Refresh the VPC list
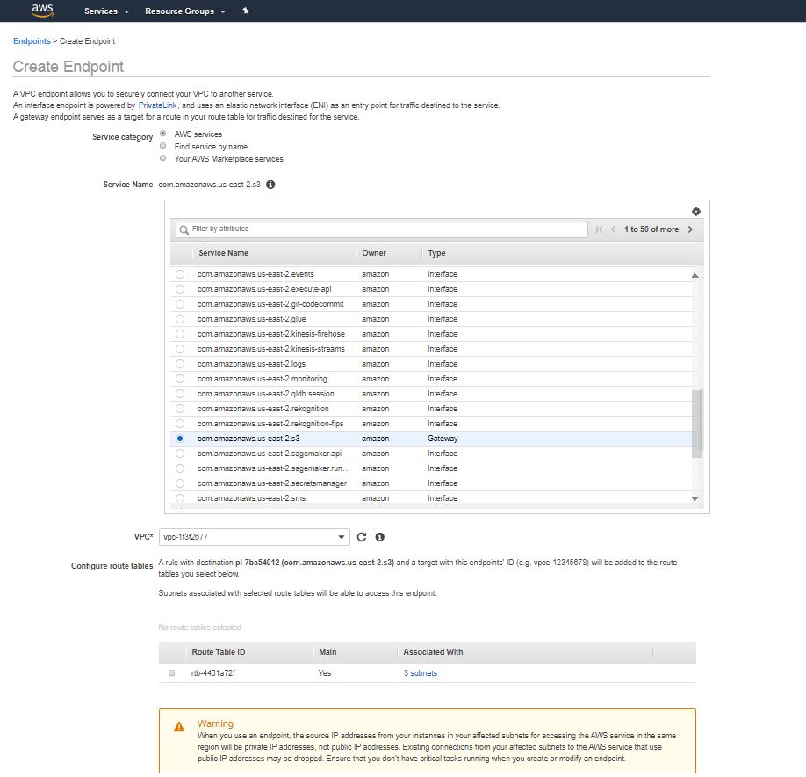The width and height of the screenshot is (806, 777). 362,537
